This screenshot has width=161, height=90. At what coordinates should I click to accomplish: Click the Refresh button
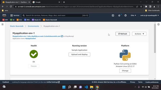123,34
